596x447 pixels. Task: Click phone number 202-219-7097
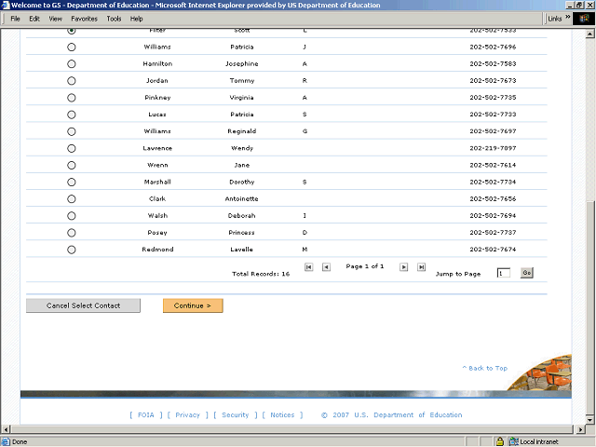point(493,148)
